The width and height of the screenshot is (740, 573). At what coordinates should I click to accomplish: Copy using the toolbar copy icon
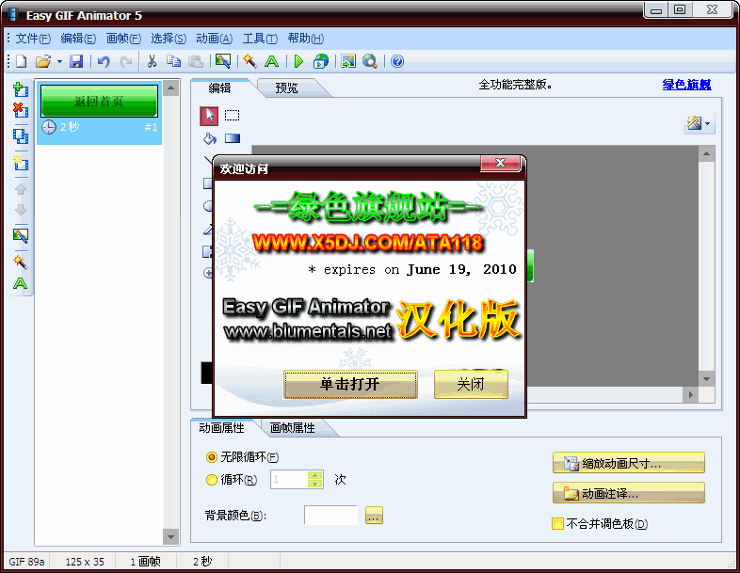(x=173, y=61)
